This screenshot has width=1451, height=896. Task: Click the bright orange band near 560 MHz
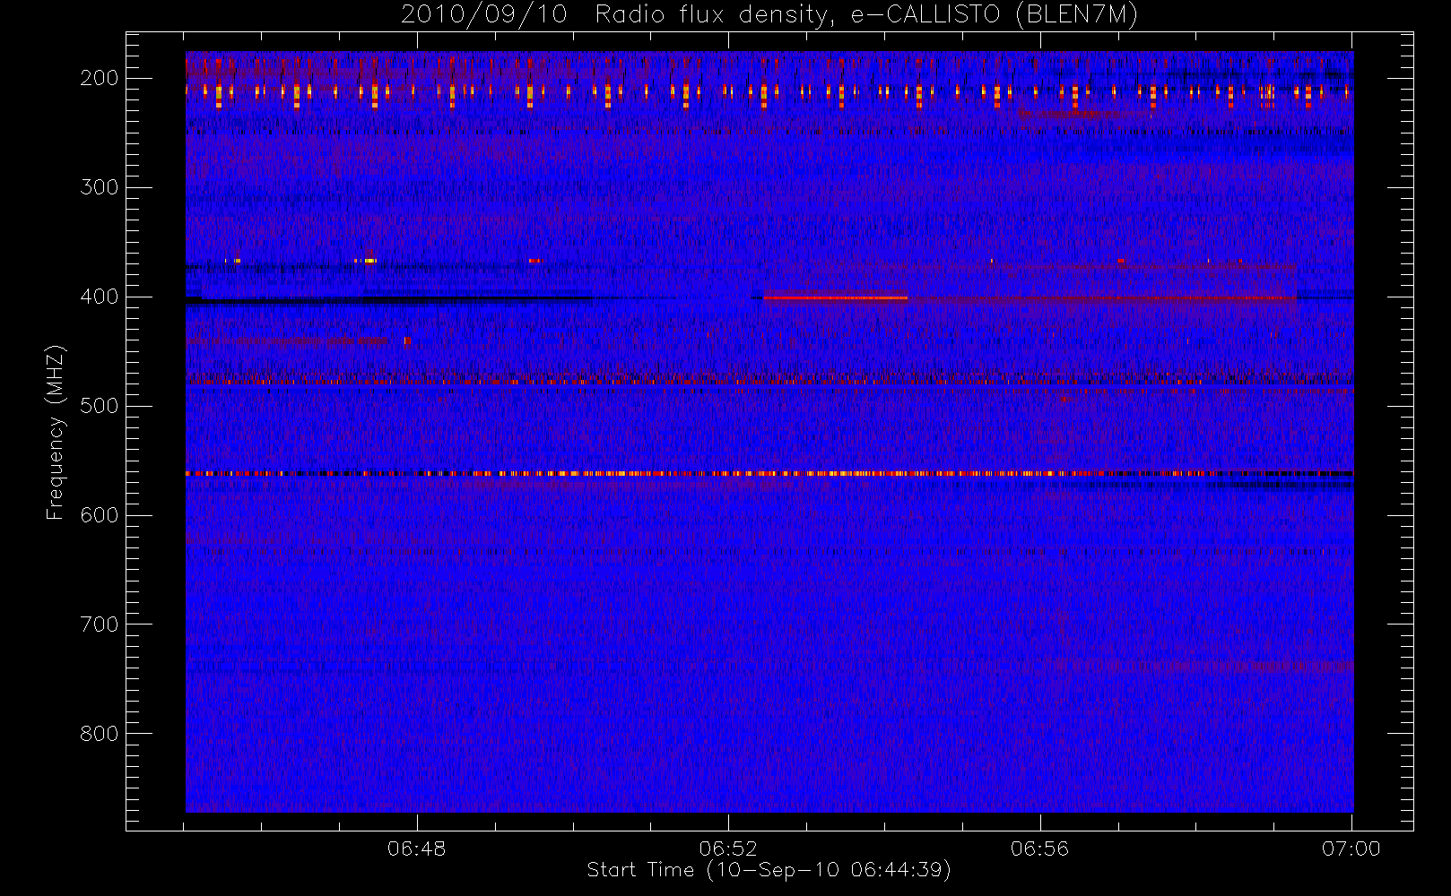pos(769,473)
